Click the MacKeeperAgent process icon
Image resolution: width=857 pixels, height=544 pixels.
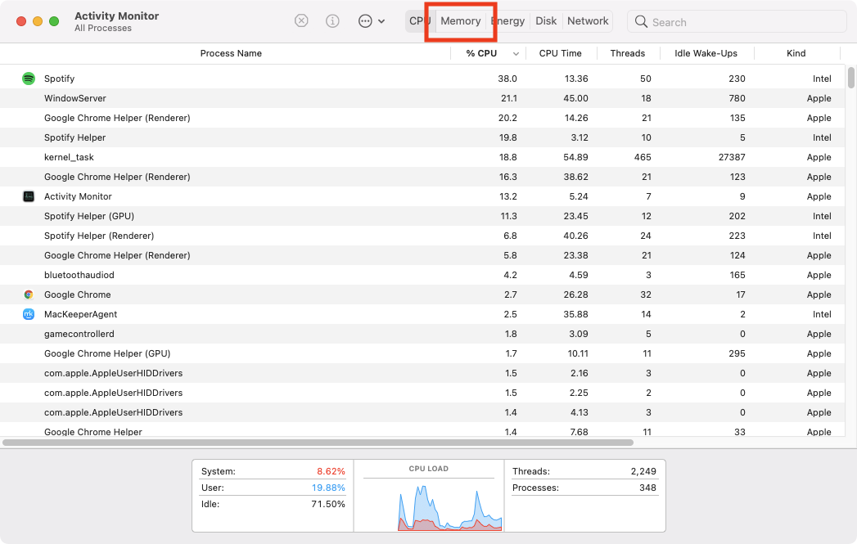tap(29, 315)
